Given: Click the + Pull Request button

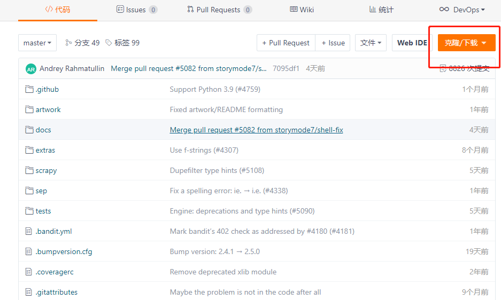Looking at the screenshot, I should click(286, 43).
